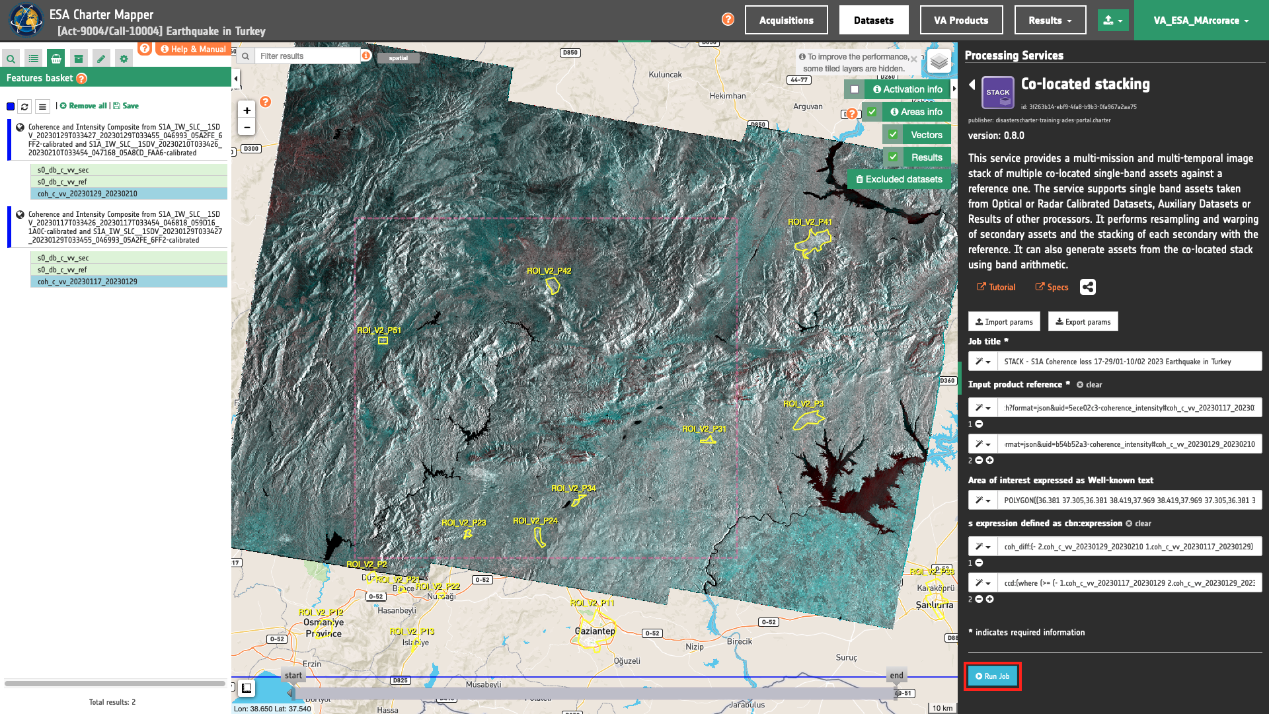Click Export params button
The height and width of the screenshot is (714, 1269).
(x=1083, y=322)
